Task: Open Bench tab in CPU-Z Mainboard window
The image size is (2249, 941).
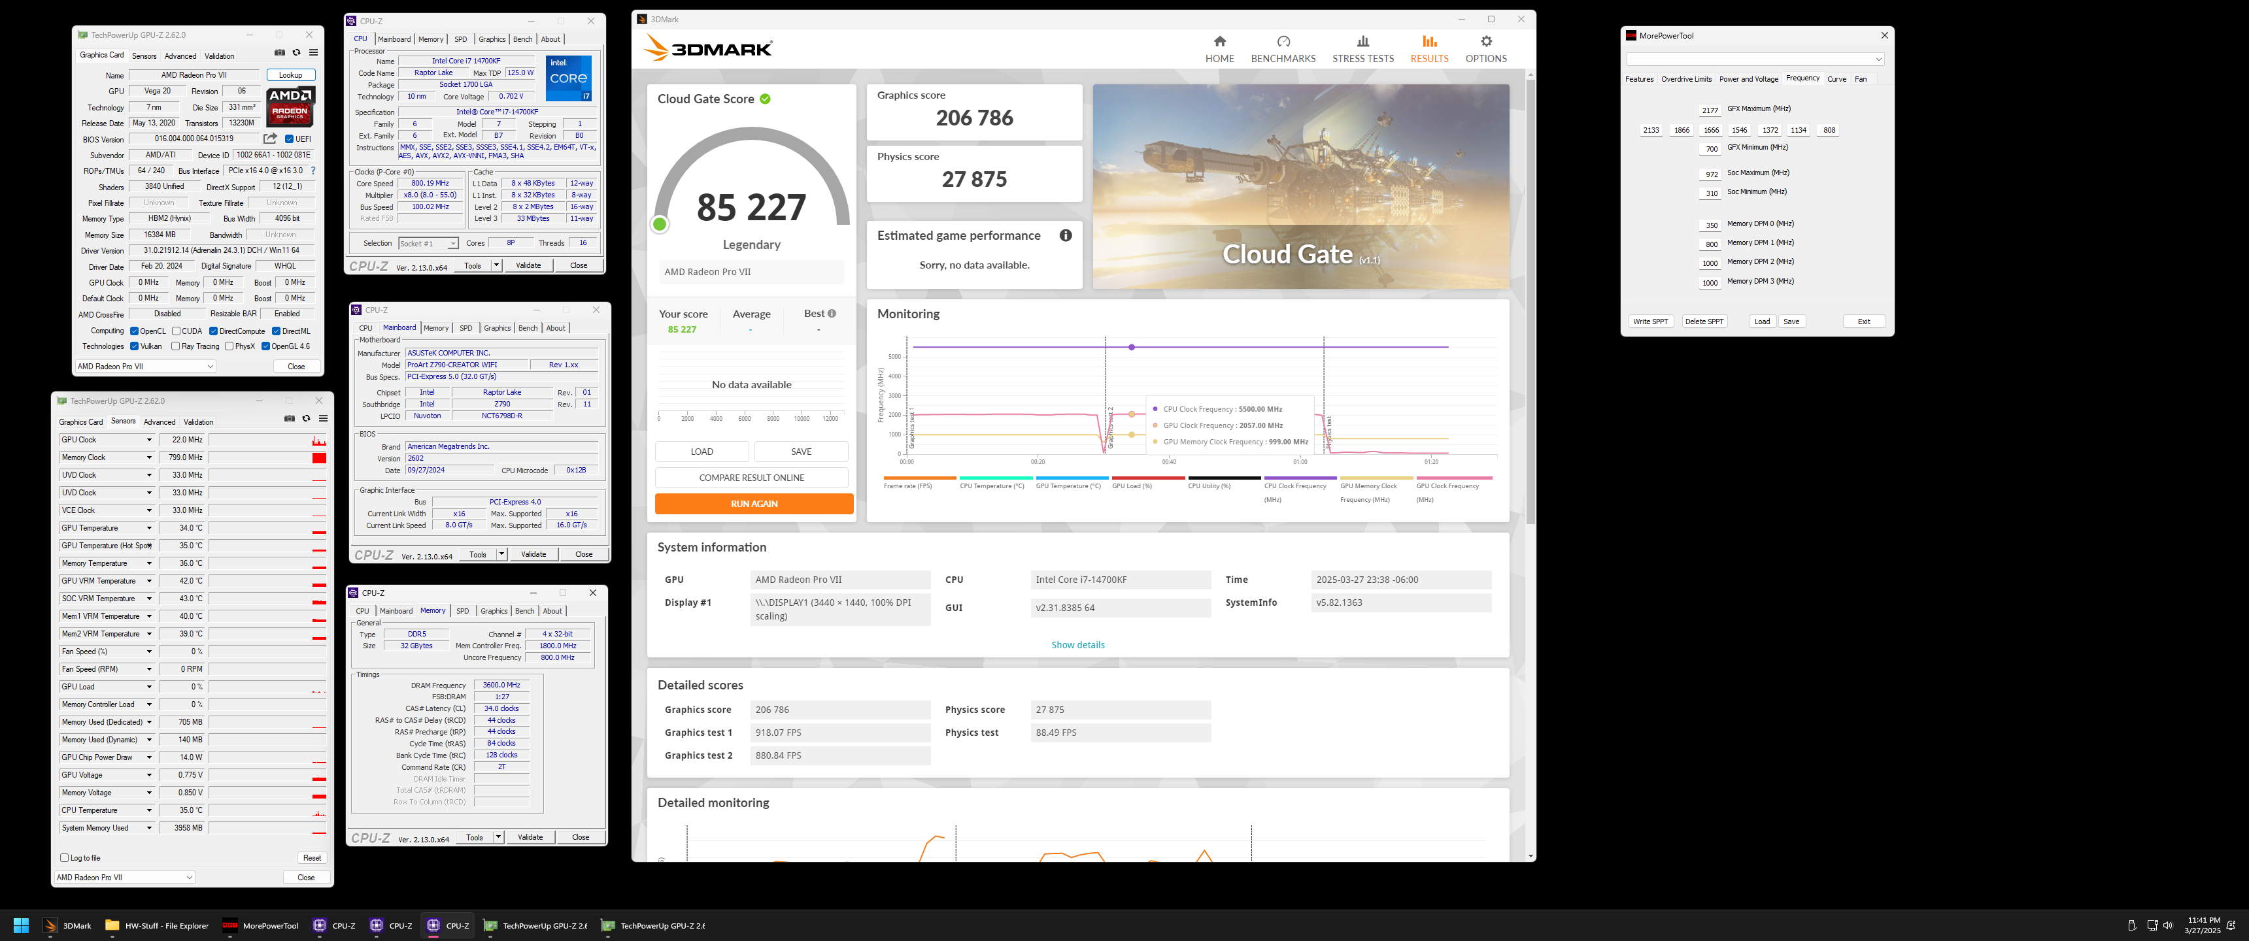Action: pos(528,328)
